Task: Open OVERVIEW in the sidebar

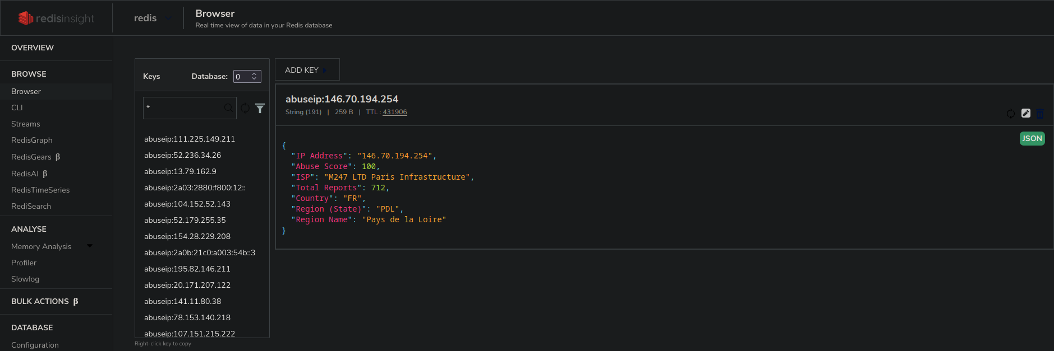Action: (33, 48)
